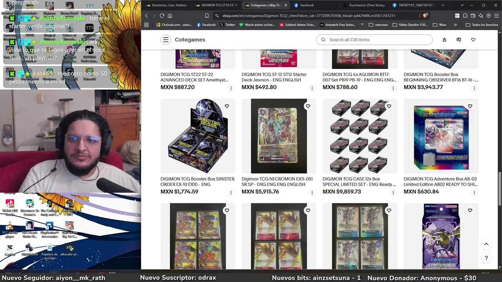Open the browser extensions puzzle icon
Image resolution: width=502 pixels, height=282 pixels.
465,16
